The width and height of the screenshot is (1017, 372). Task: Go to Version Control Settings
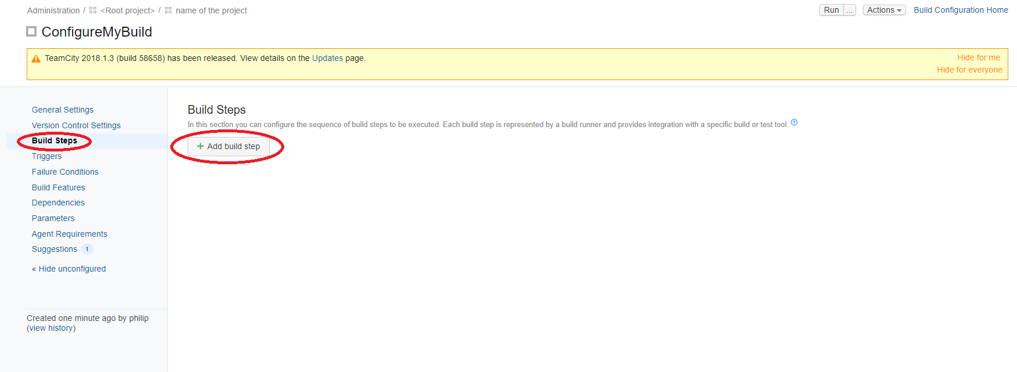pyautogui.click(x=76, y=125)
